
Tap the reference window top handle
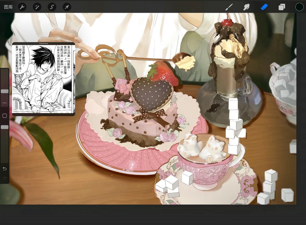coord(44,43)
